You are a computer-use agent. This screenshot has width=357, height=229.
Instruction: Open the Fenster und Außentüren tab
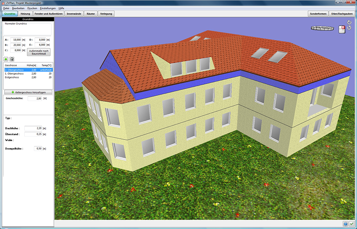(48, 14)
